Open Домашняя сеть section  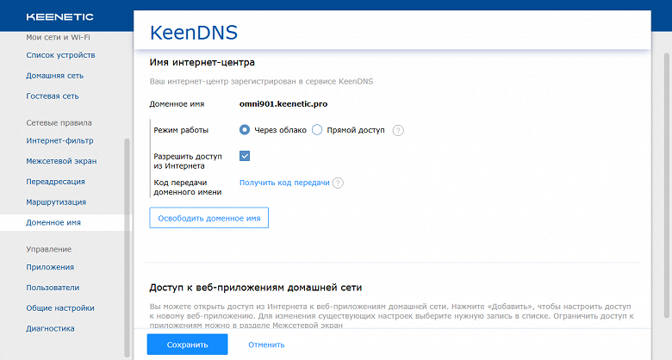click(x=54, y=76)
